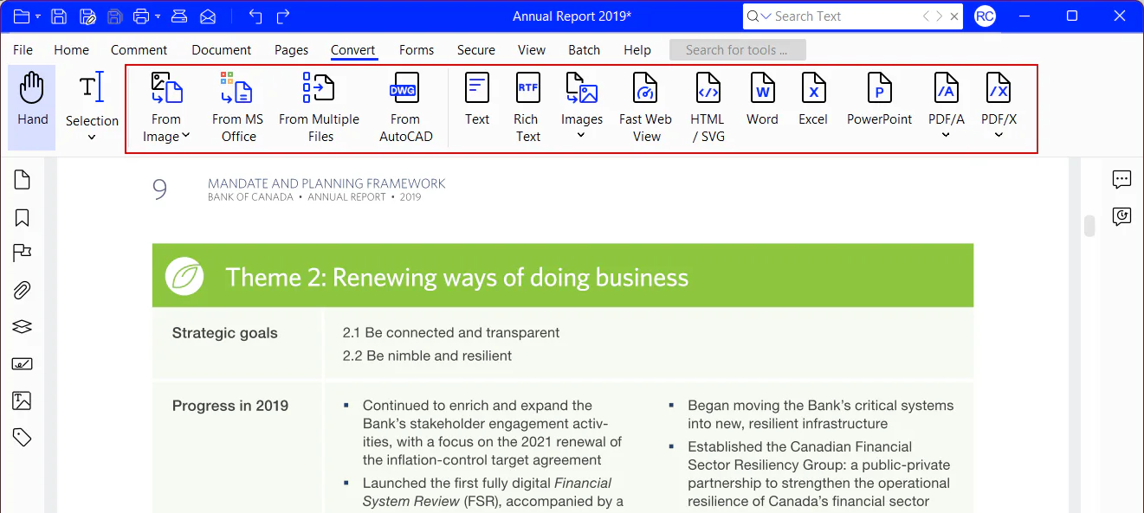This screenshot has height=513, width=1144.
Task: Open the RC user account avatar
Action: point(985,16)
